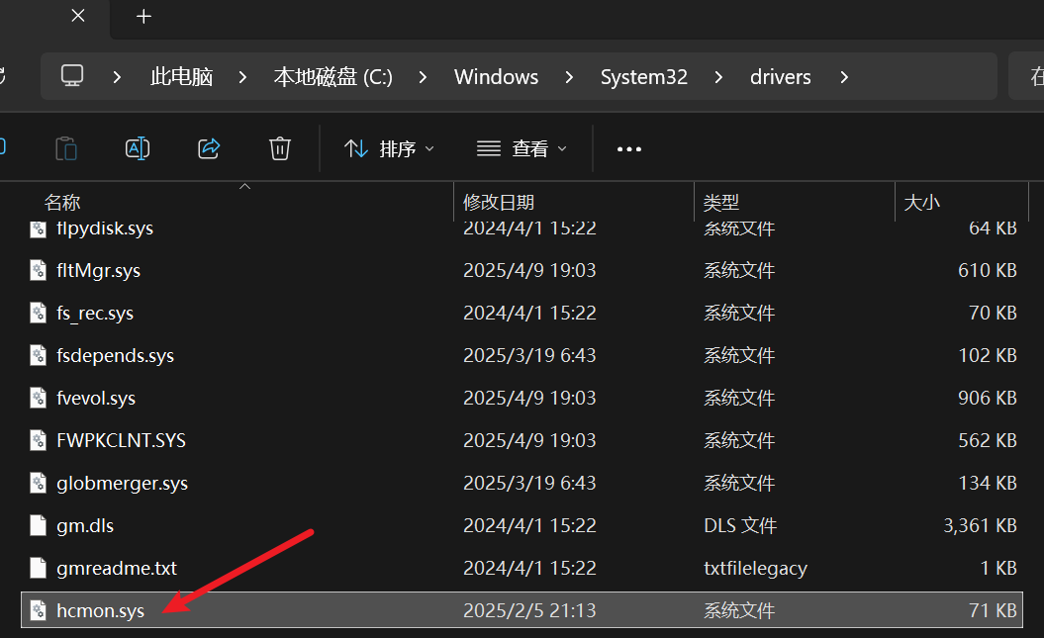Select file gm.dls
Image resolution: width=1044 pixels, height=638 pixels.
[x=85, y=525]
